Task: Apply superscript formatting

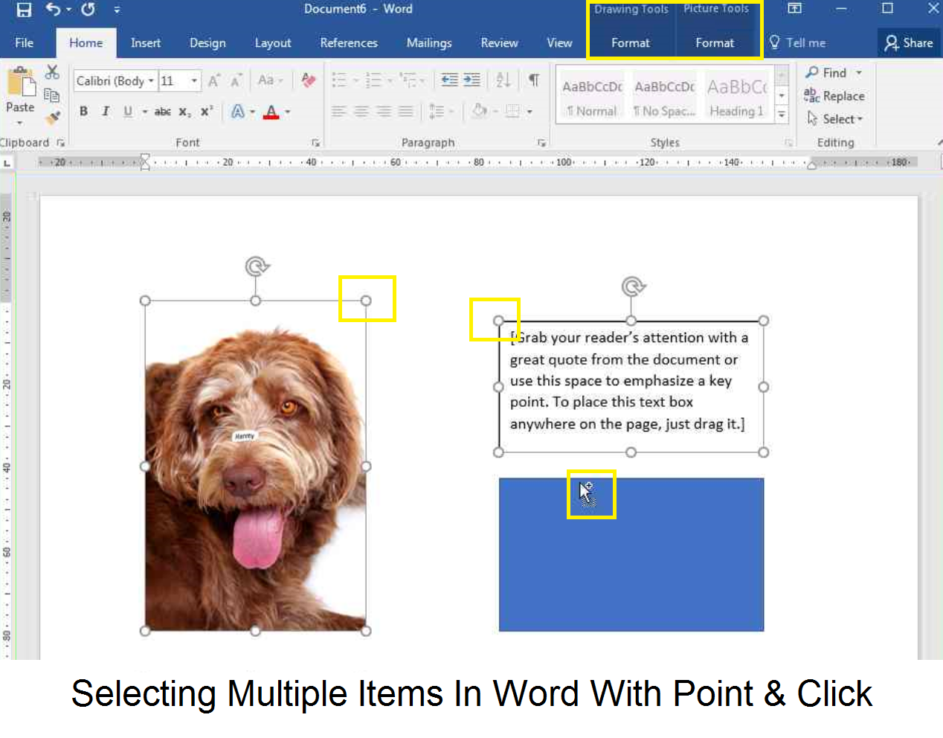Action: click(x=206, y=112)
